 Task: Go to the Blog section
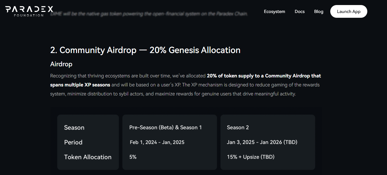click(319, 11)
